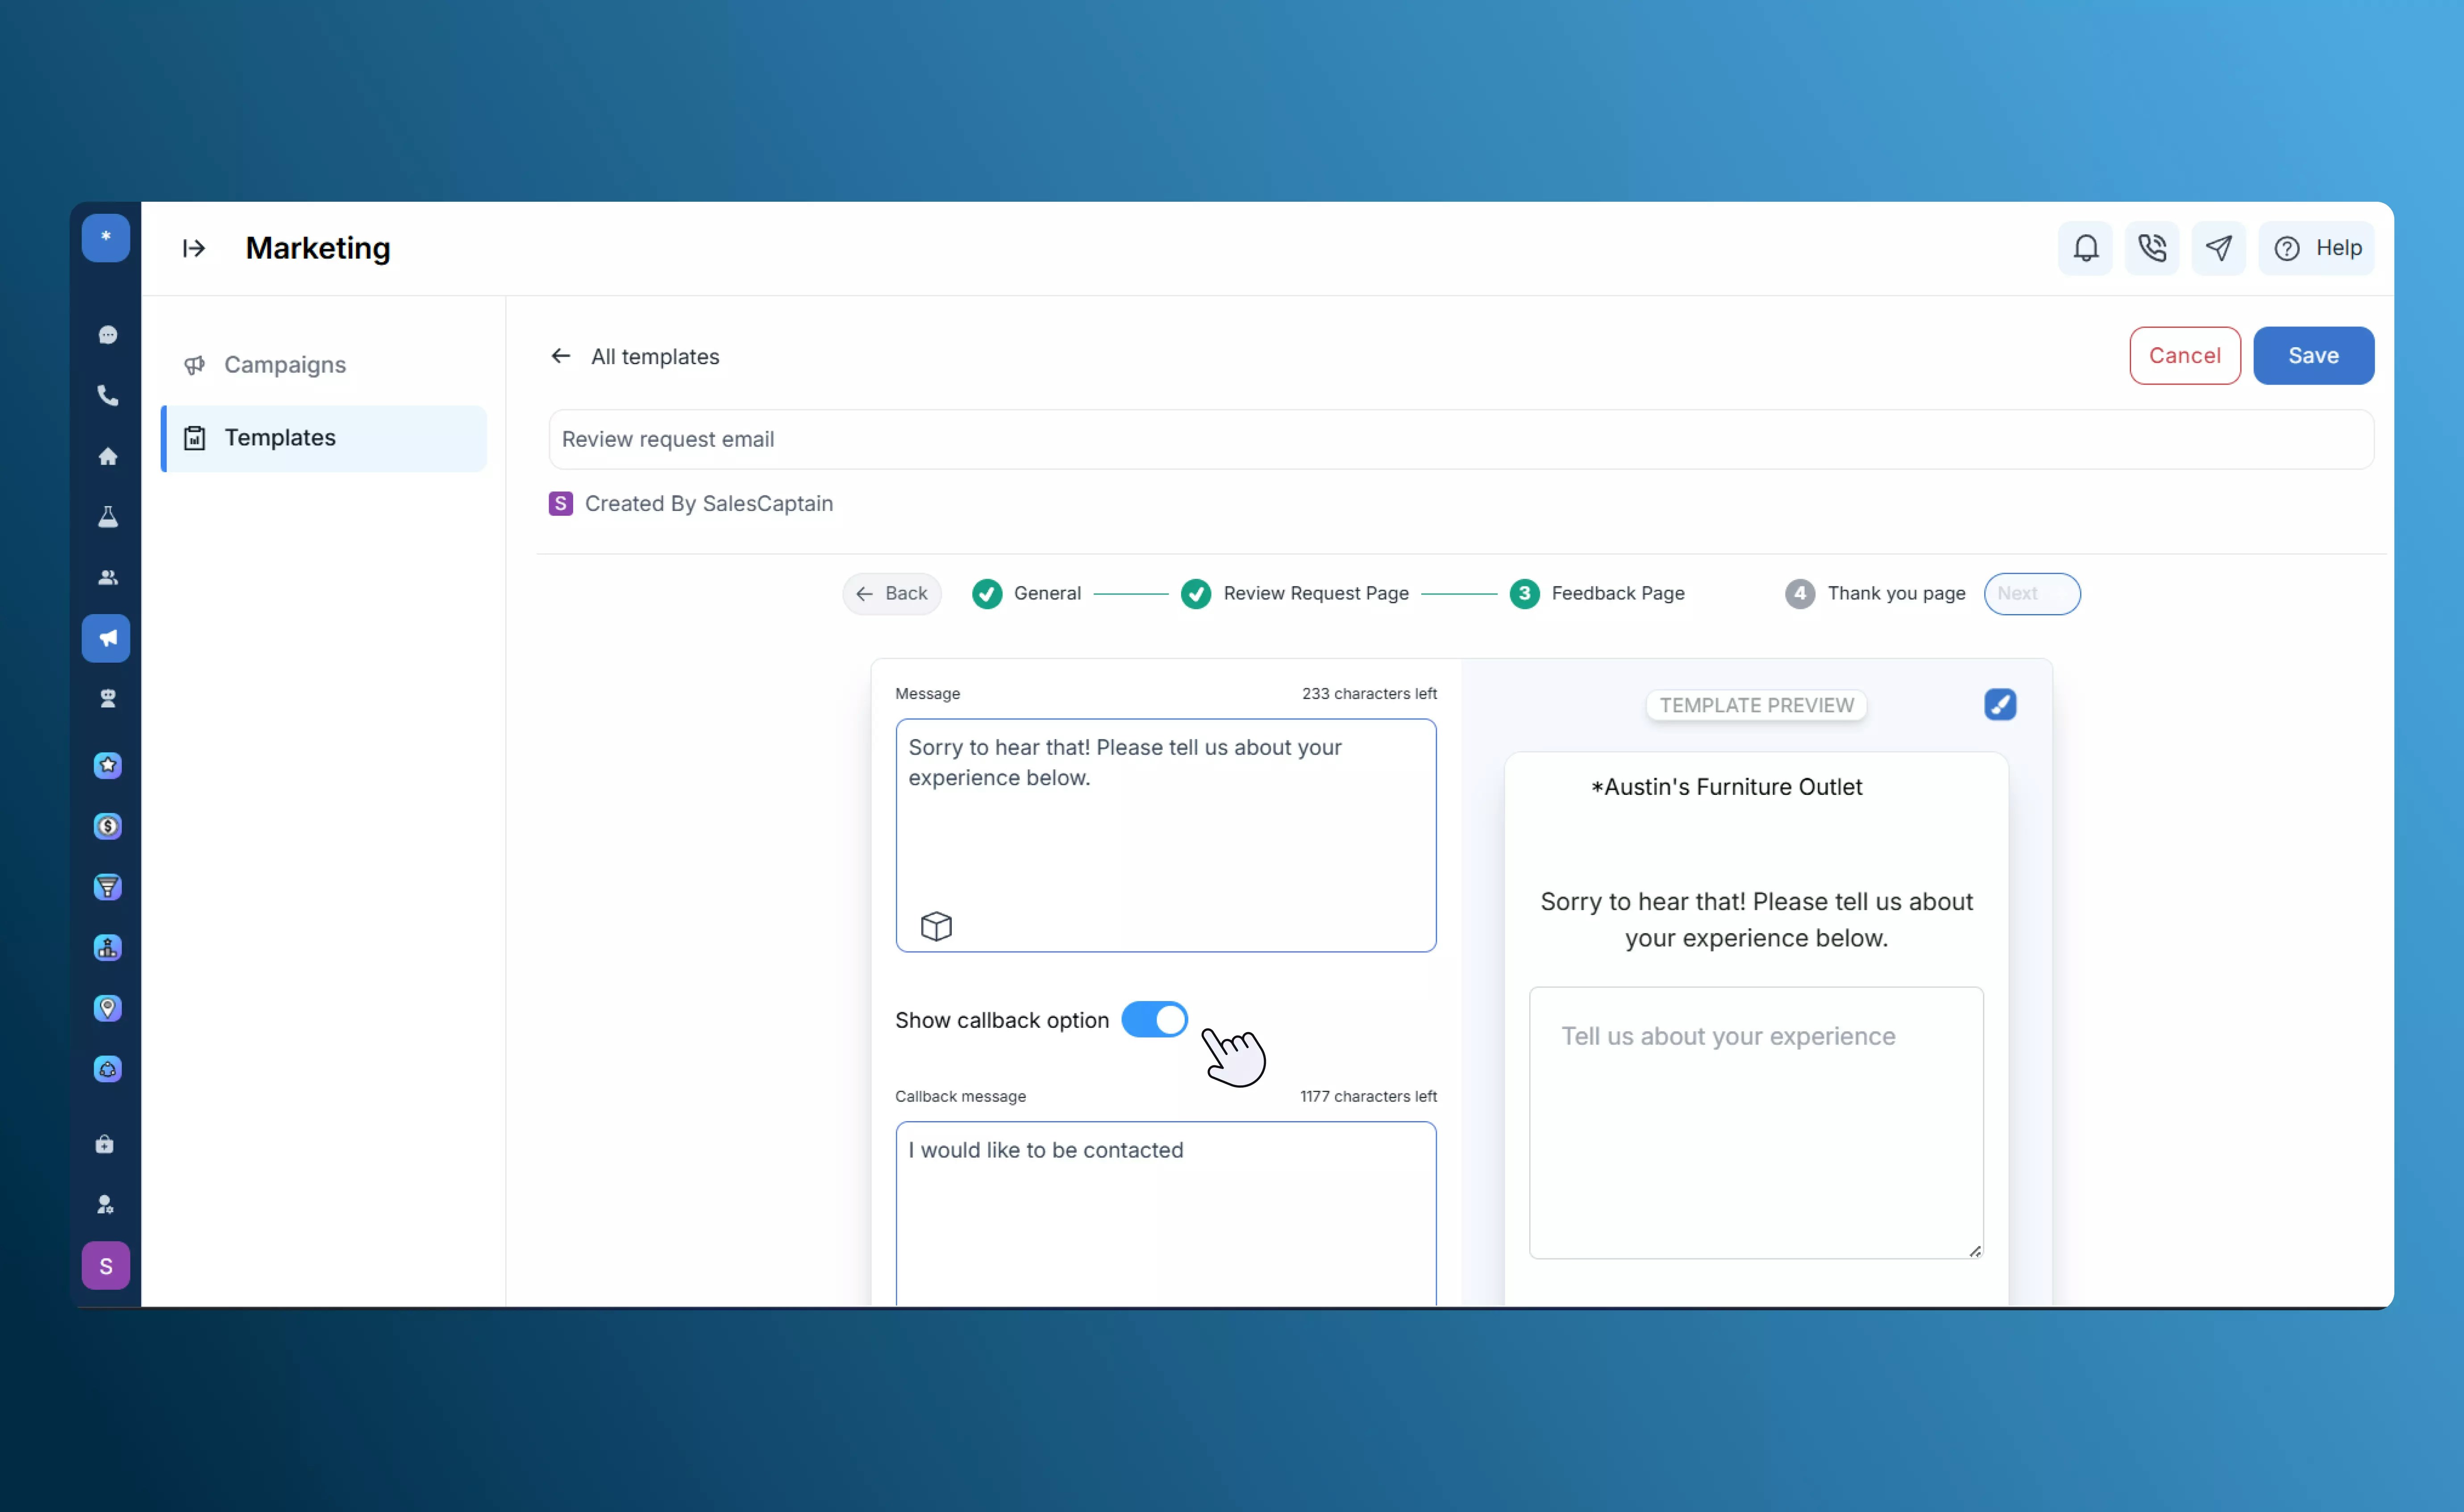Click the star reviews icon in sidebar
The height and width of the screenshot is (1512, 2464).
point(107,766)
